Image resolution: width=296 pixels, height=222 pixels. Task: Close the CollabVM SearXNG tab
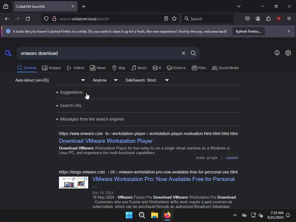point(73,6)
